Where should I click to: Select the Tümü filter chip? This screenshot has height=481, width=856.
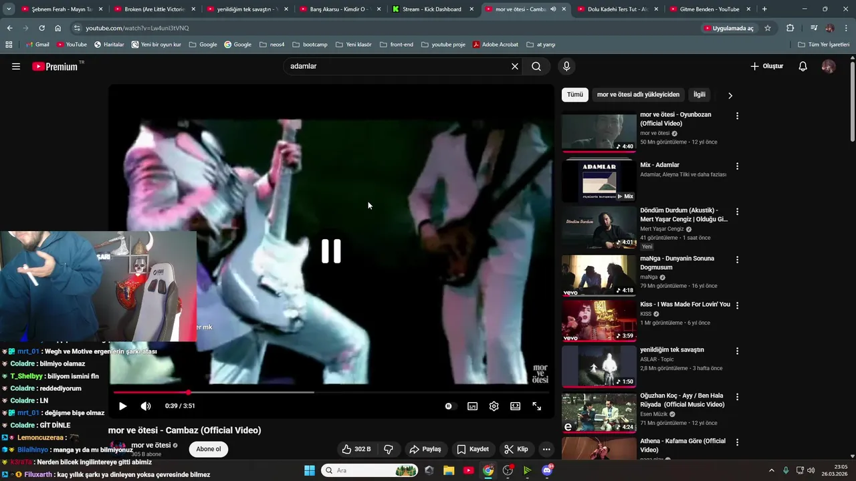[575, 95]
